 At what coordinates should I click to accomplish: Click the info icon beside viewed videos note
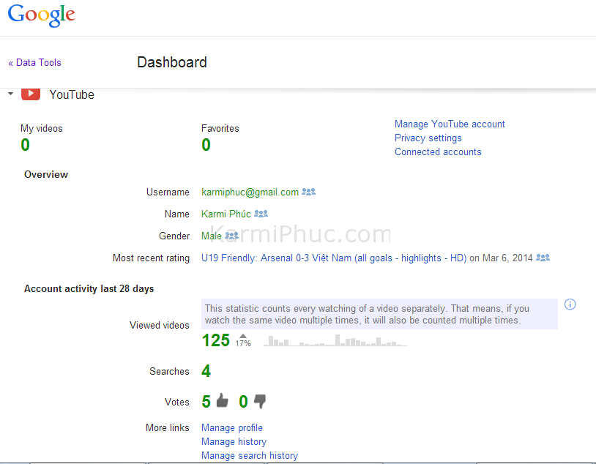(570, 304)
